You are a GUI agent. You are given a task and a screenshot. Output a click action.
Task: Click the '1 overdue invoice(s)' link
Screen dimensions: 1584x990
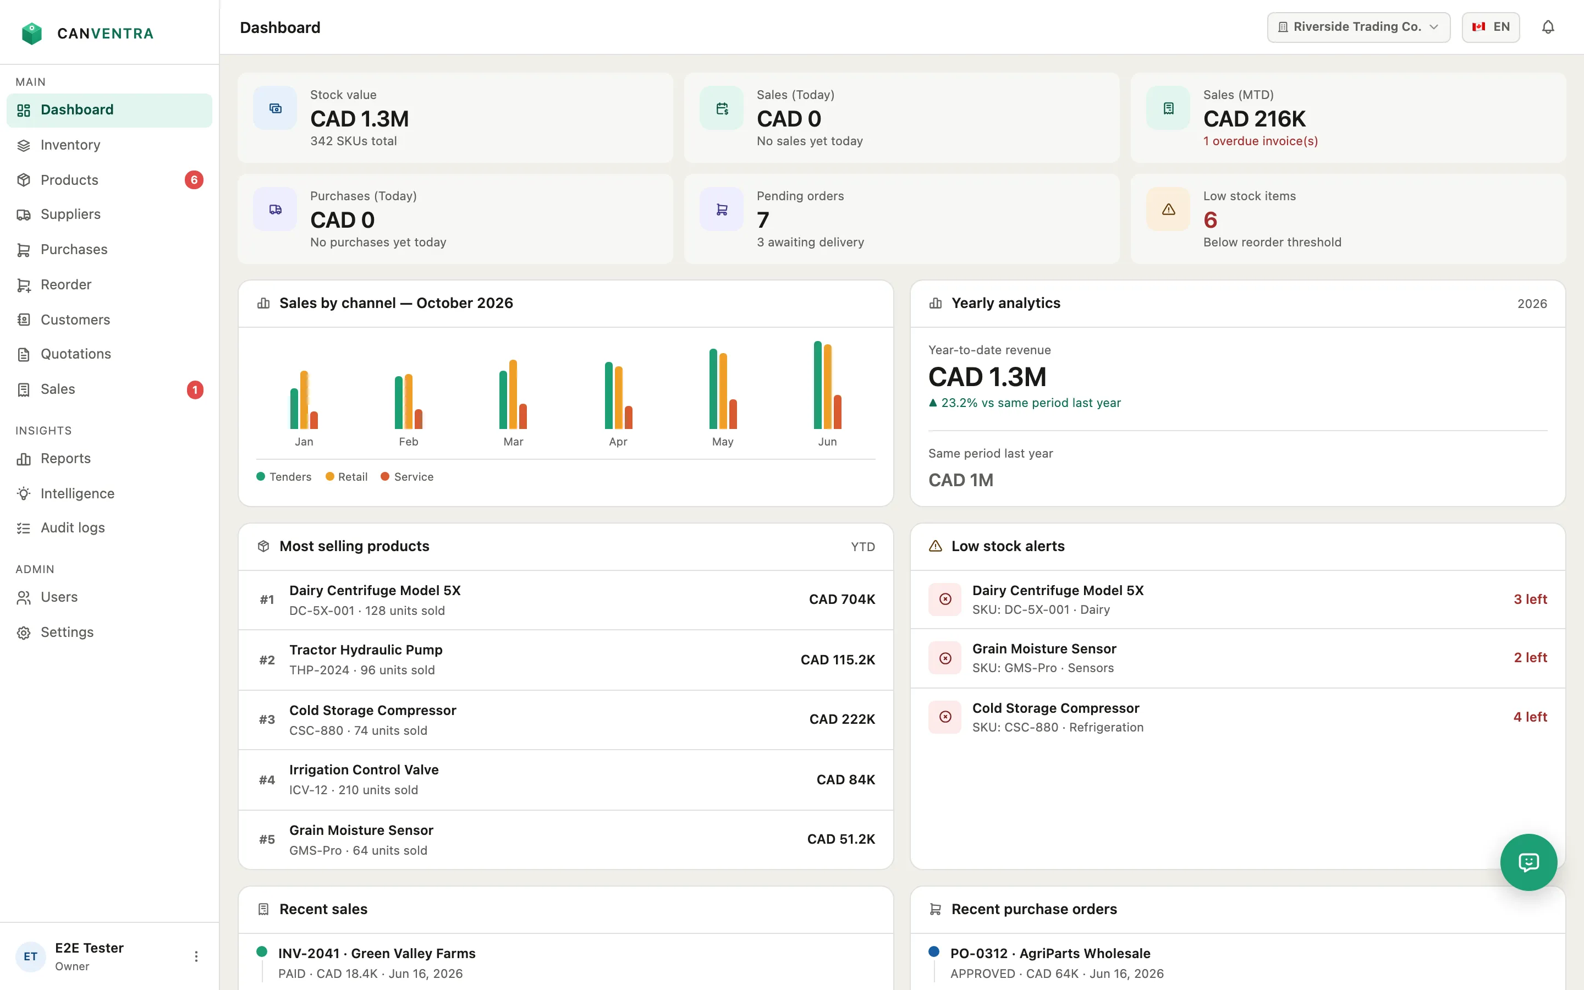(x=1260, y=141)
